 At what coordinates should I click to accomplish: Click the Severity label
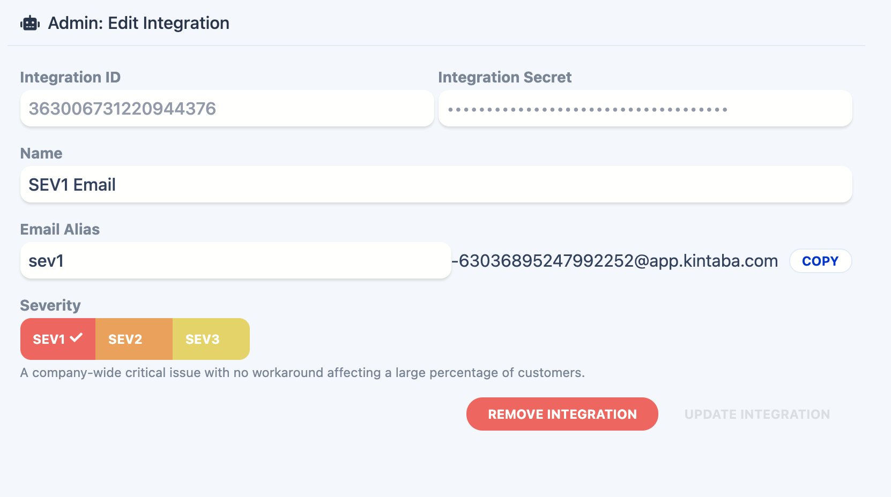(50, 305)
